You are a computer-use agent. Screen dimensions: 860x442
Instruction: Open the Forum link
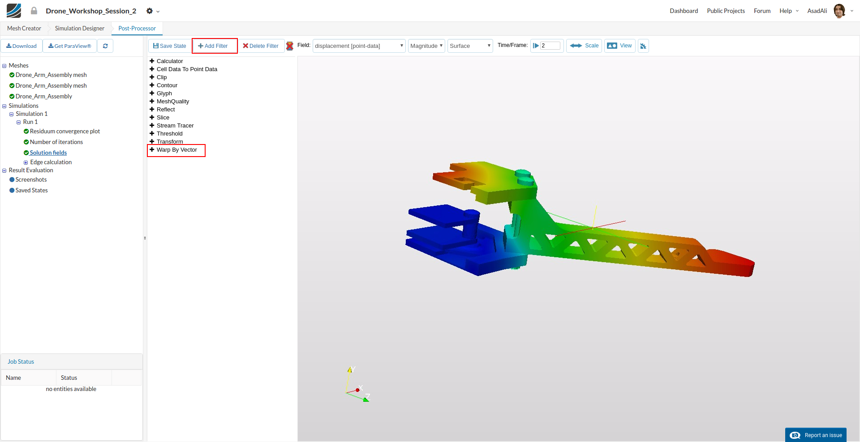coord(762,11)
